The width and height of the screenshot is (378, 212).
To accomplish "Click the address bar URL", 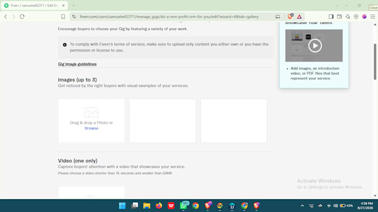I will click(169, 17).
